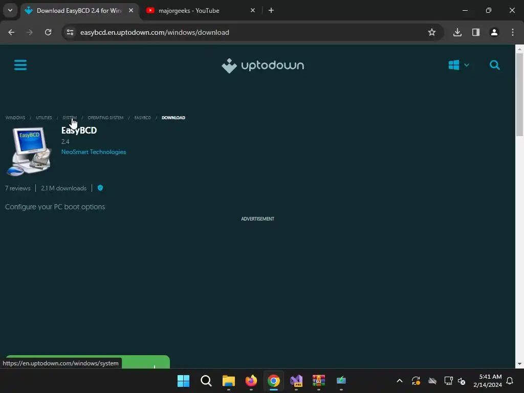Viewport: 524px width, 393px height.
Task: Go to System breadcrumb link
Action: click(x=70, y=118)
